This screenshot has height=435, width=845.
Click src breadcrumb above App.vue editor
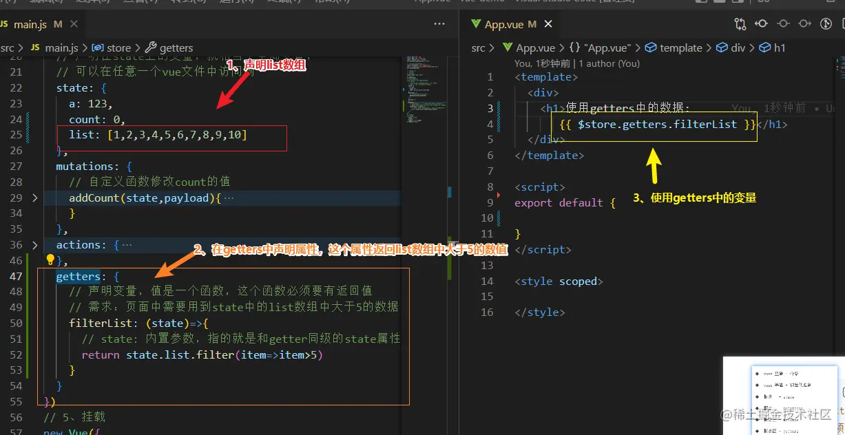pos(478,47)
